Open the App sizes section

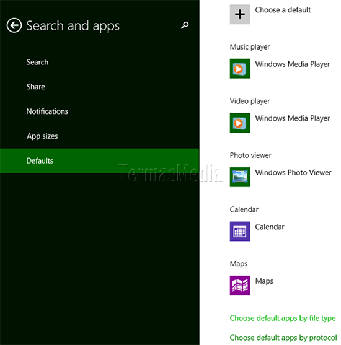tap(100, 136)
